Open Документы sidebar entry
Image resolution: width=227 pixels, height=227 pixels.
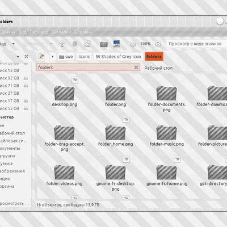[10, 148]
